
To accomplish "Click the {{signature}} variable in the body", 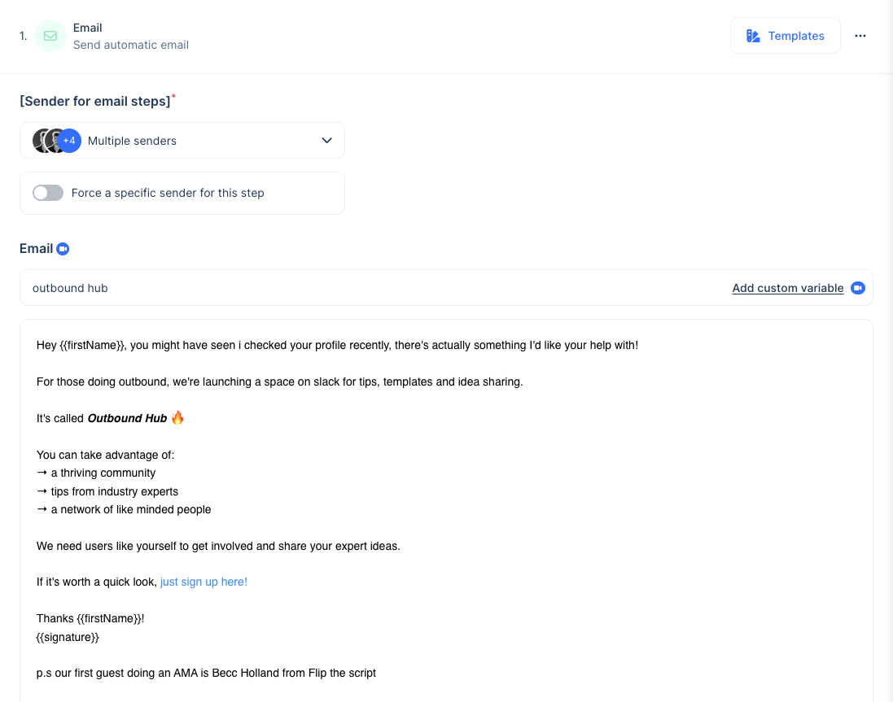I will [x=68, y=637].
